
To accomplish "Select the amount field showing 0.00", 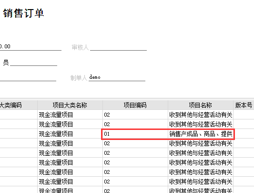I will (x=30, y=47).
